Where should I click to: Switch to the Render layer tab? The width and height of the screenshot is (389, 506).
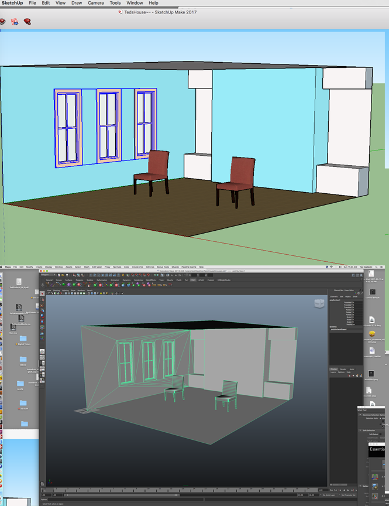343,369
